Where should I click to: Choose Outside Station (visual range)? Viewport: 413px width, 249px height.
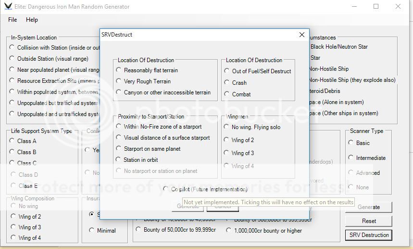point(49,59)
